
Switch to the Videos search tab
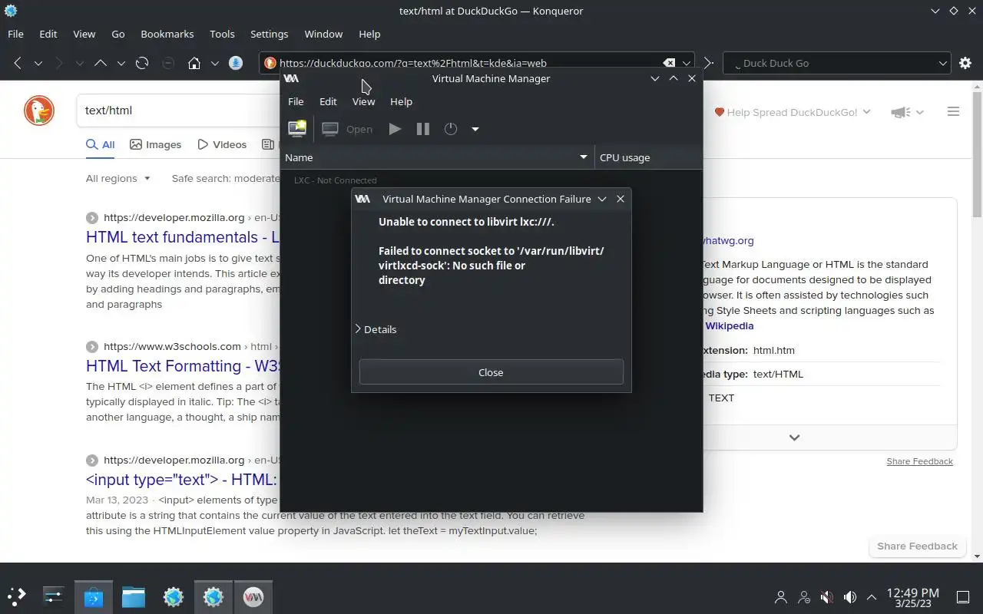(x=222, y=144)
